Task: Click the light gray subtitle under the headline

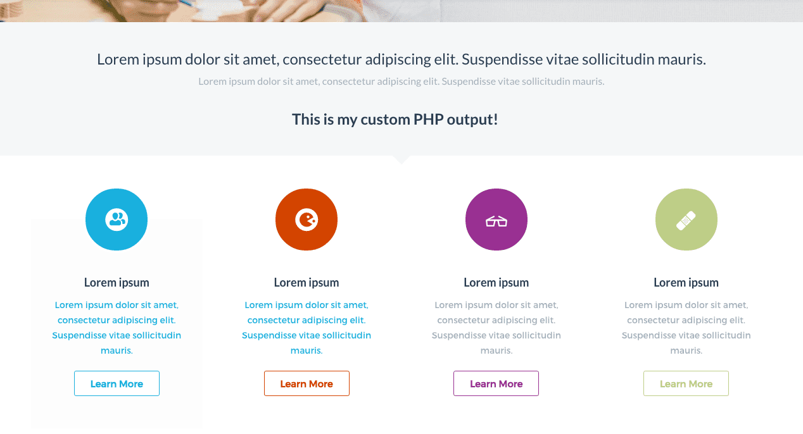Action: [x=401, y=82]
